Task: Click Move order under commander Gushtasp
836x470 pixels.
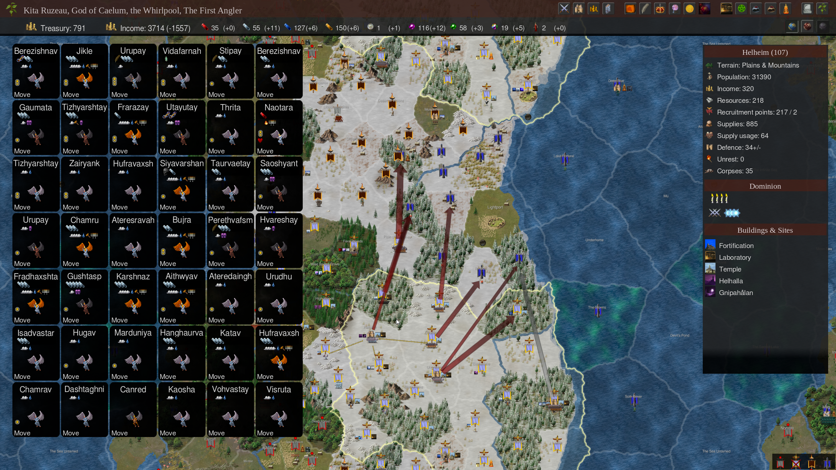Action: tap(71, 320)
